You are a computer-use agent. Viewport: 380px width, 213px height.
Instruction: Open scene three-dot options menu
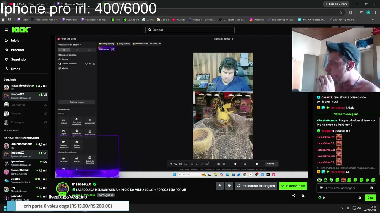click(94, 55)
